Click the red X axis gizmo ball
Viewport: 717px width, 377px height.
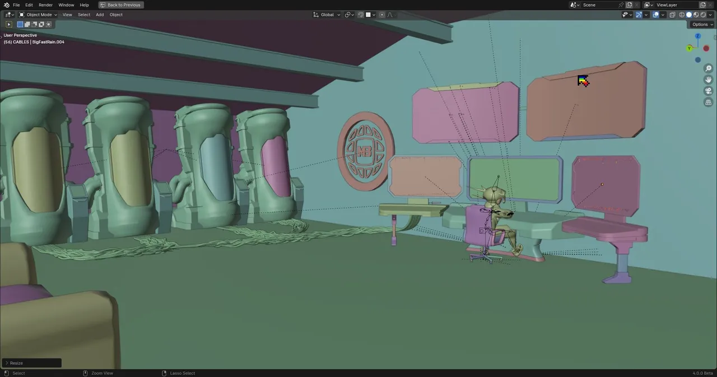click(x=706, y=48)
